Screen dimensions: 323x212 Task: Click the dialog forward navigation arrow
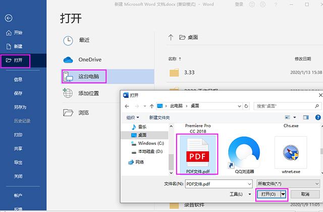pos(137,107)
